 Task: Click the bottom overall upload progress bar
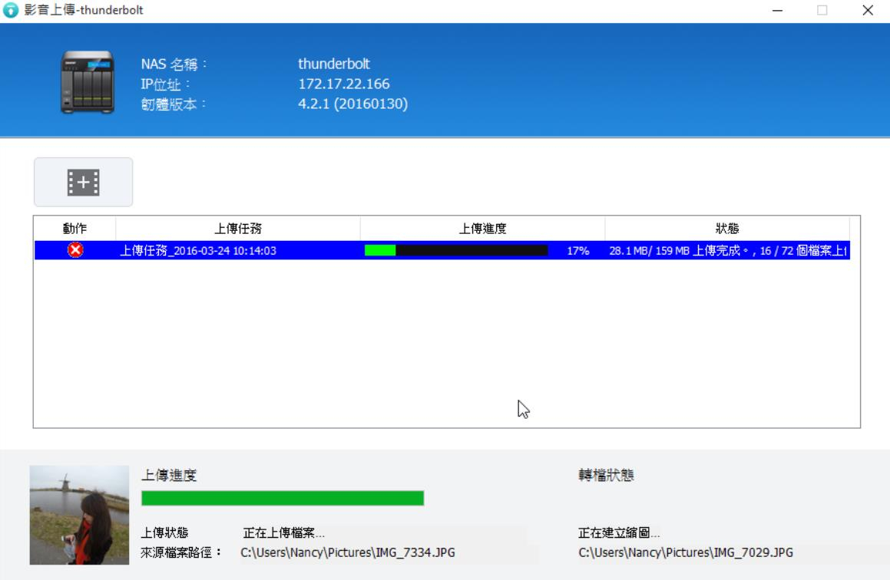pyautogui.click(x=283, y=499)
